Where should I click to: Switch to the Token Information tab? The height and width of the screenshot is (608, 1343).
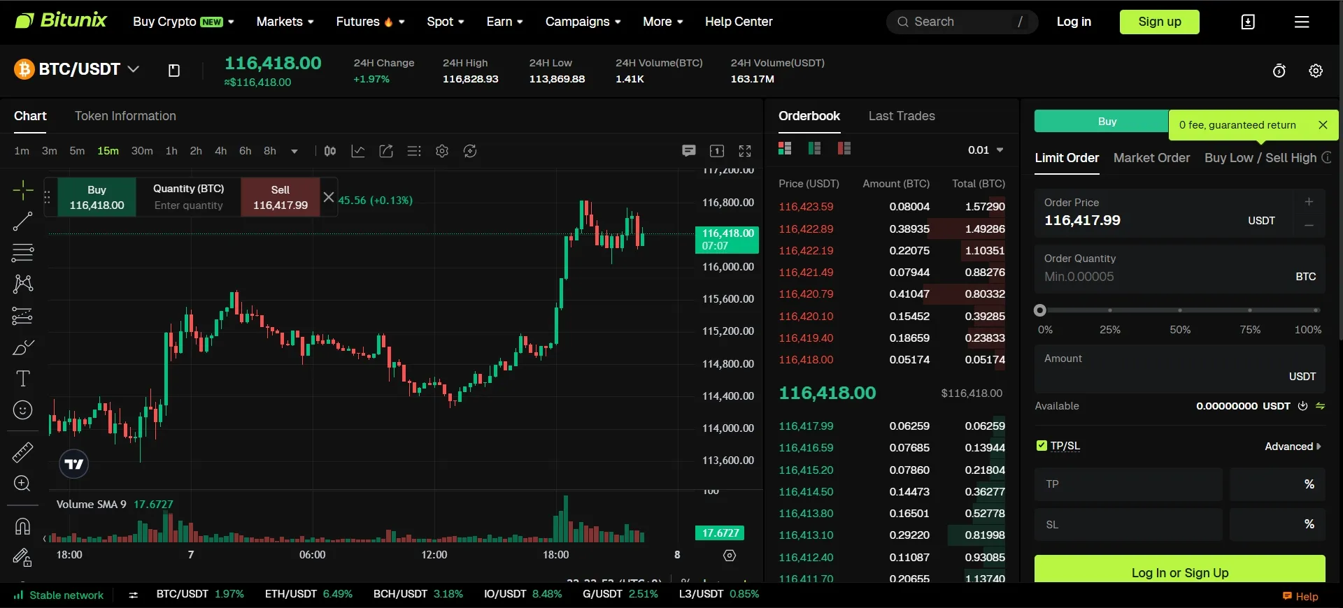125,116
